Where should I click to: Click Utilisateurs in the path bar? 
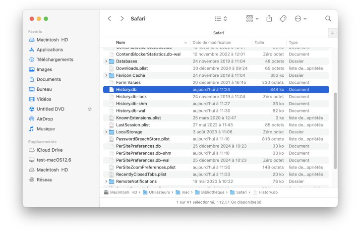coord(156,192)
